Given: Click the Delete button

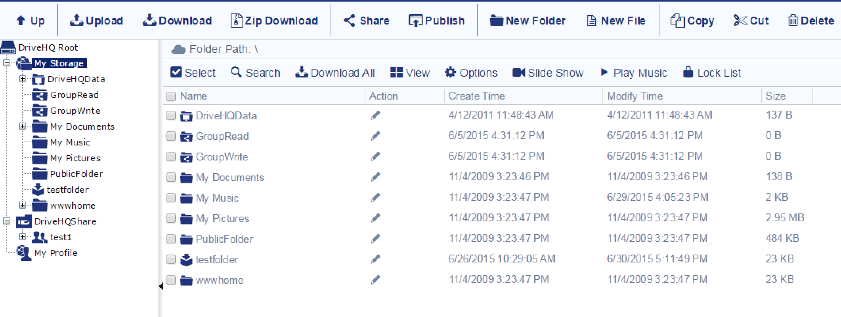Looking at the screenshot, I should coord(810,20).
